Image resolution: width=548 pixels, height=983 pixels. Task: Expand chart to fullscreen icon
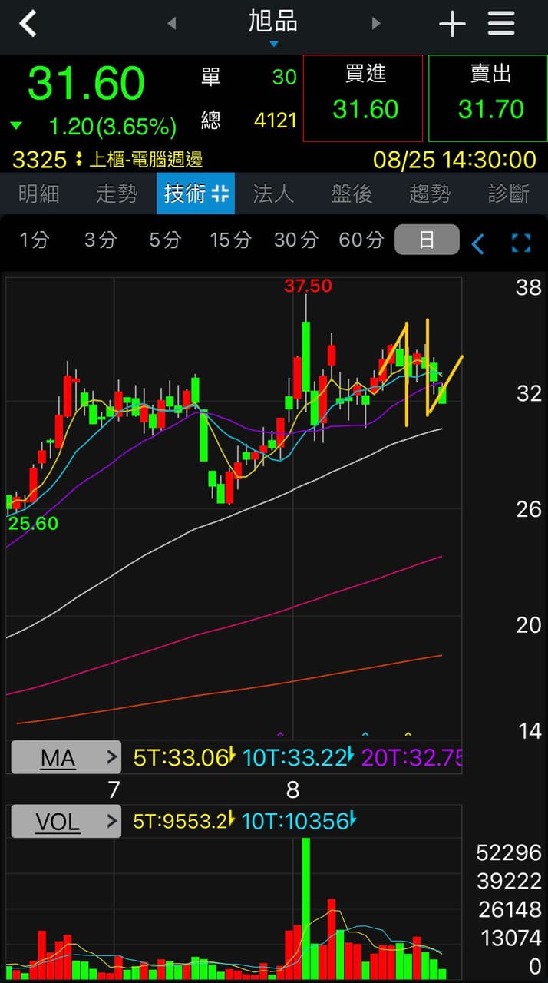click(x=521, y=243)
